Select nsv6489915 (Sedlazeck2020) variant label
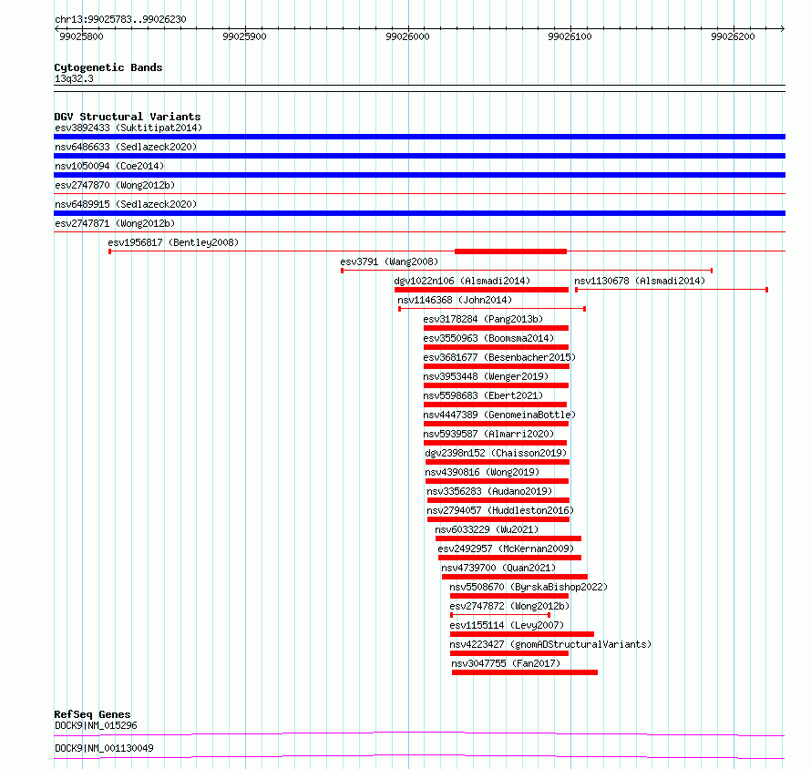 click(x=126, y=204)
